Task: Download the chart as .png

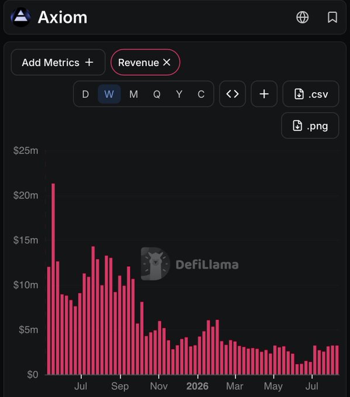Action: coord(310,126)
